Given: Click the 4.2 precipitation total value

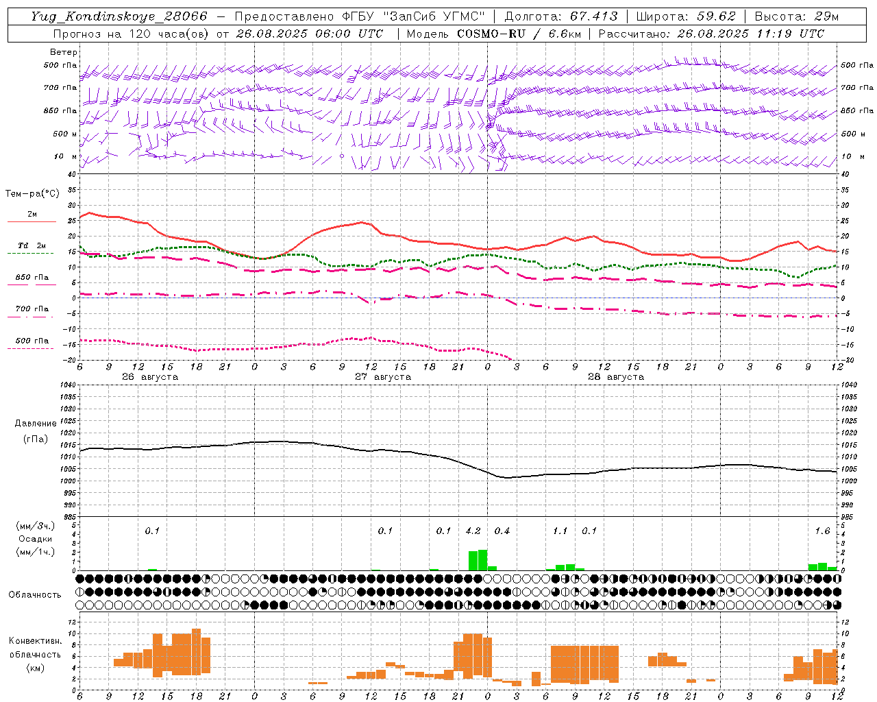Looking at the screenshot, I should pos(473,531).
